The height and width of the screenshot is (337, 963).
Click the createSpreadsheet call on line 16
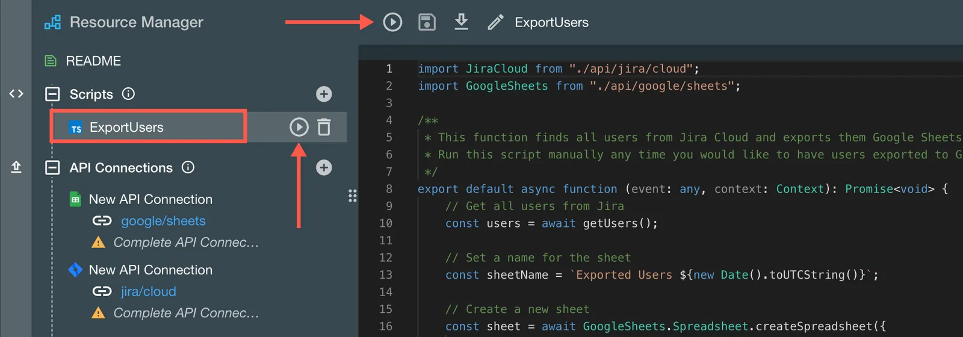pyautogui.click(x=814, y=326)
